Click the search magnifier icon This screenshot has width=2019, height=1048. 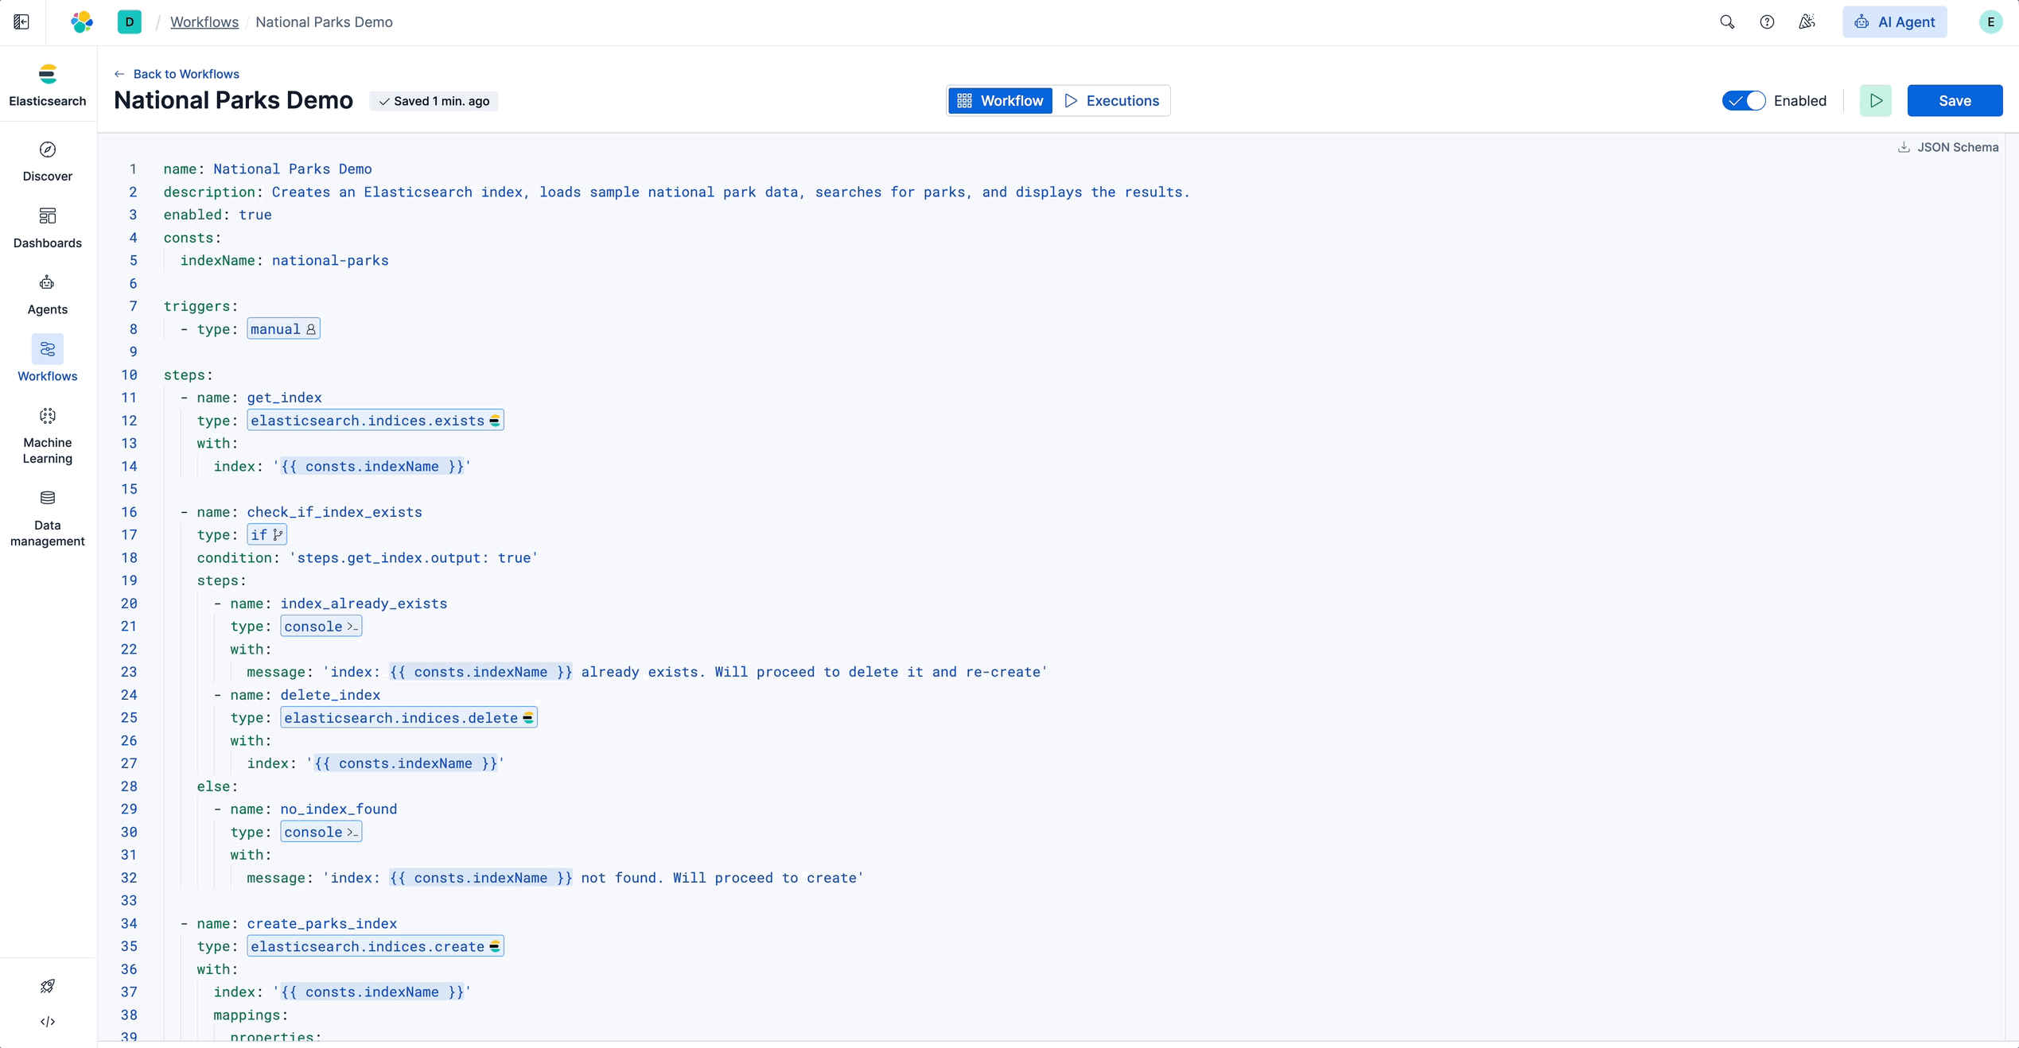coord(1727,22)
